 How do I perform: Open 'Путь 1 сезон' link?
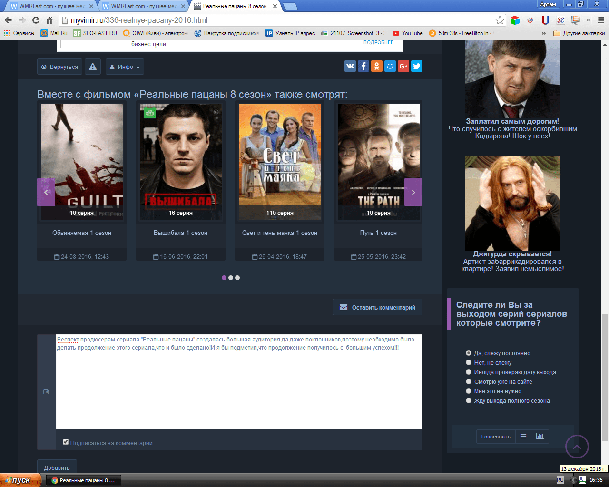pos(378,233)
